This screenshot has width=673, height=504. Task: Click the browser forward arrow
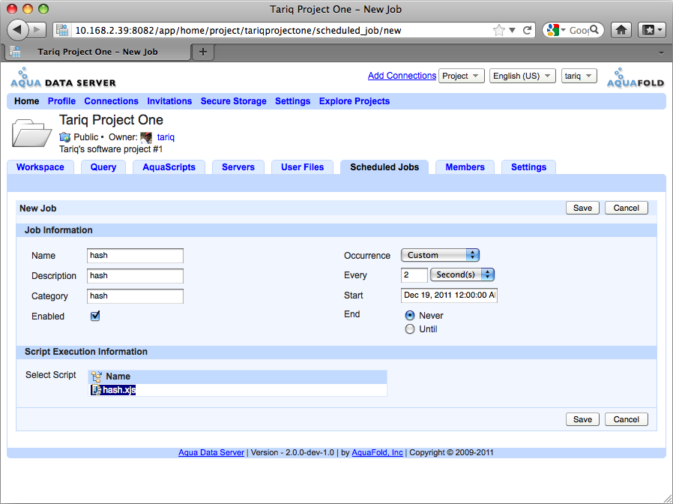click(x=37, y=30)
